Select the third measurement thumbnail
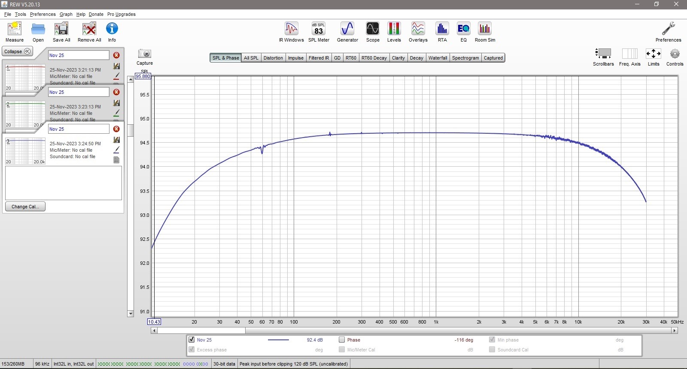687x369 pixels. coord(25,151)
